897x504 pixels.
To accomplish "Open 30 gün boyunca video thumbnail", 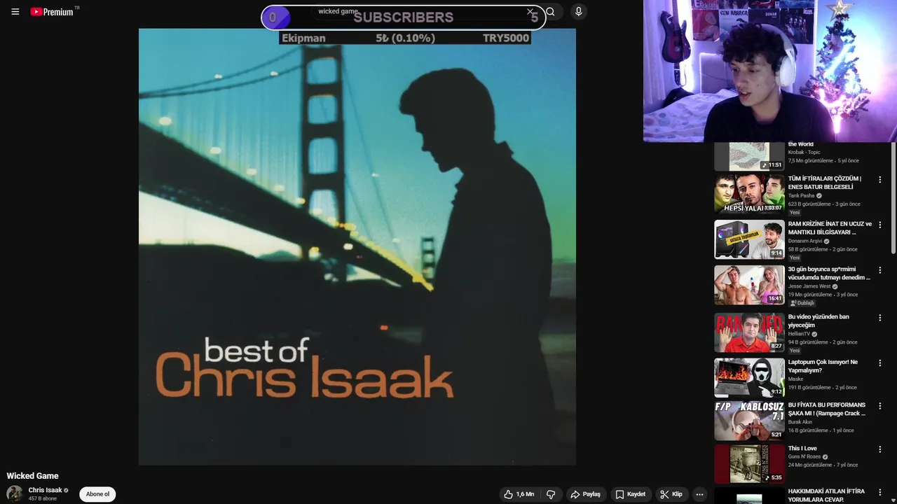I will coord(749,284).
